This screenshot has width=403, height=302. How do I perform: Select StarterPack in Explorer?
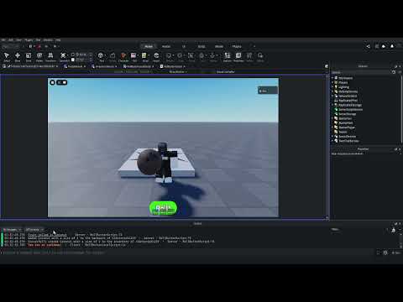[345, 122]
